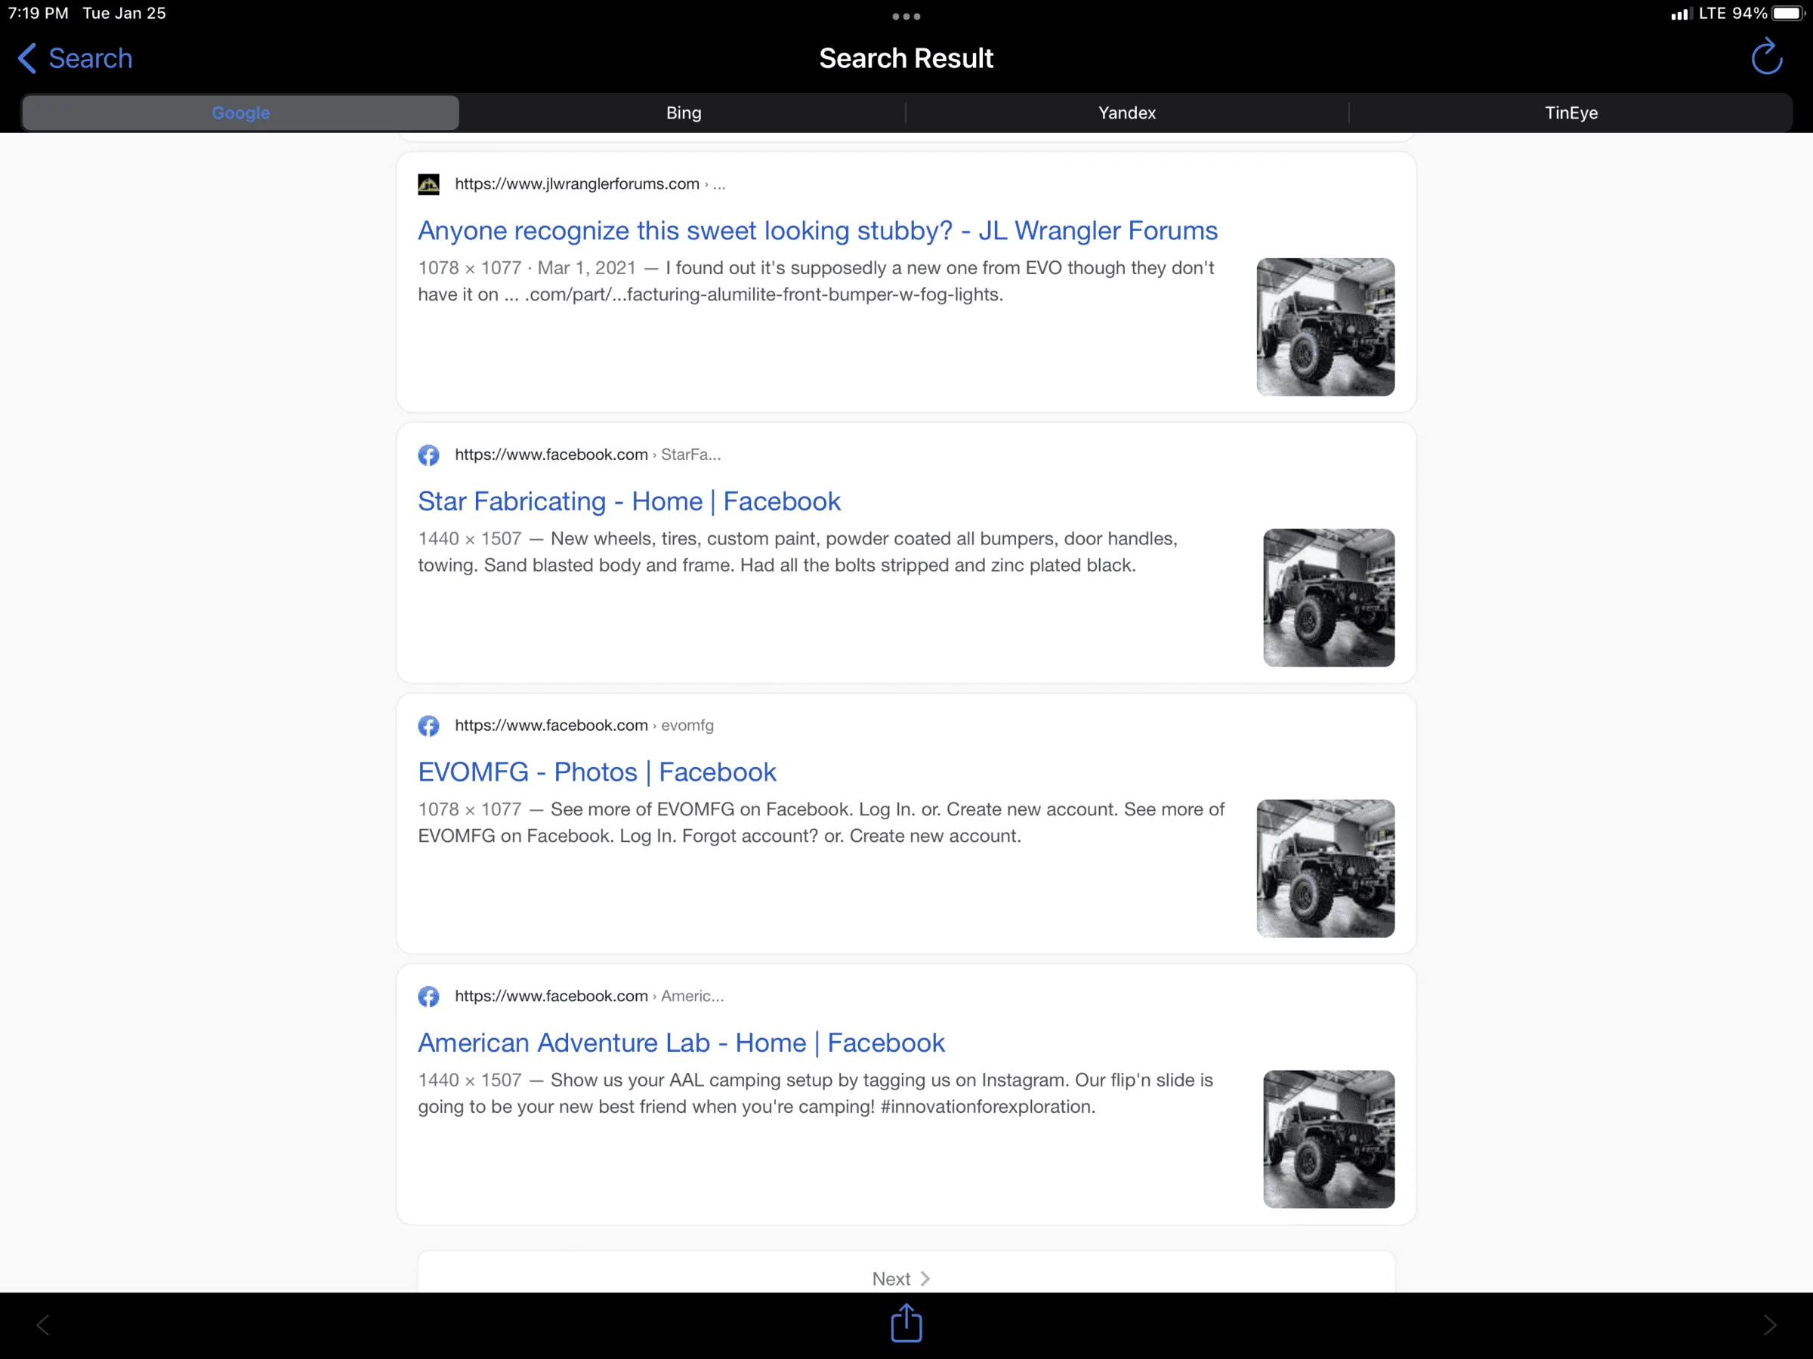Open the share sheet icon

point(906,1323)
